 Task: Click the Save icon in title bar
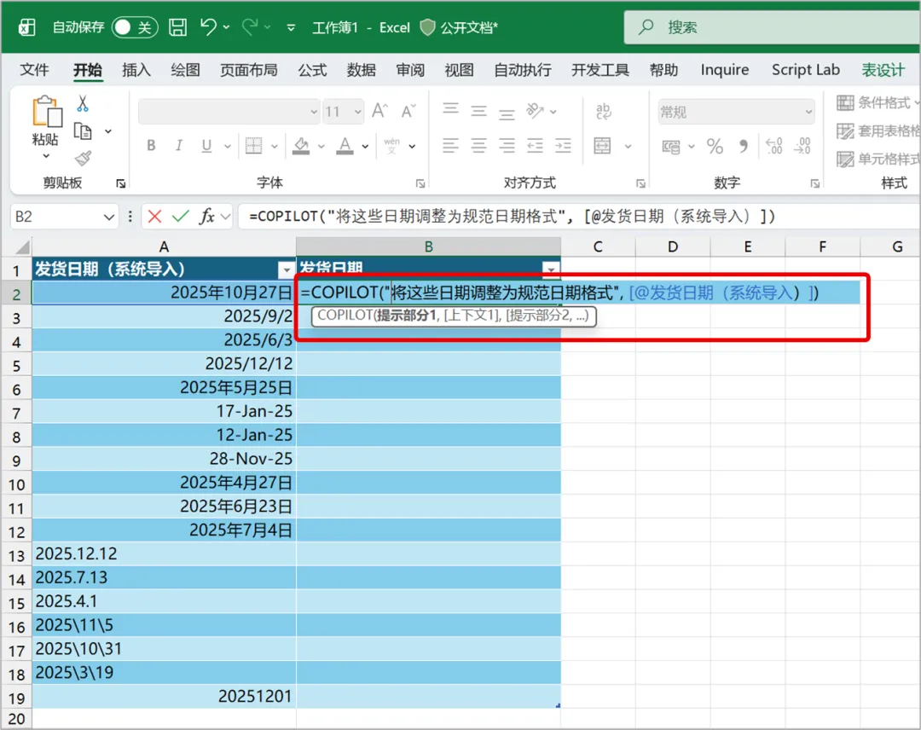click(x=177, y=27)
